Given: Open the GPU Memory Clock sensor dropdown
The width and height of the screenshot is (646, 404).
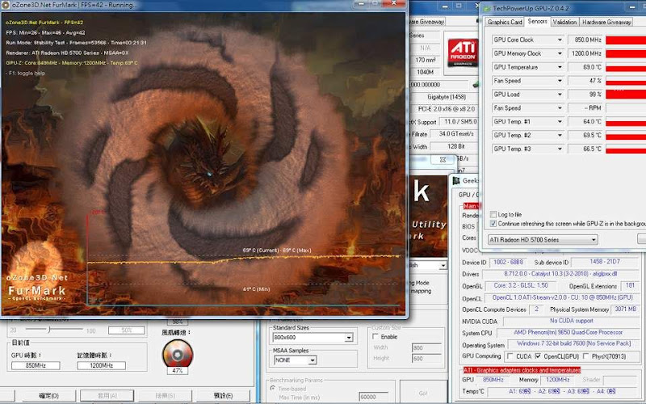Looking at the screenshot, I should 560,53.
